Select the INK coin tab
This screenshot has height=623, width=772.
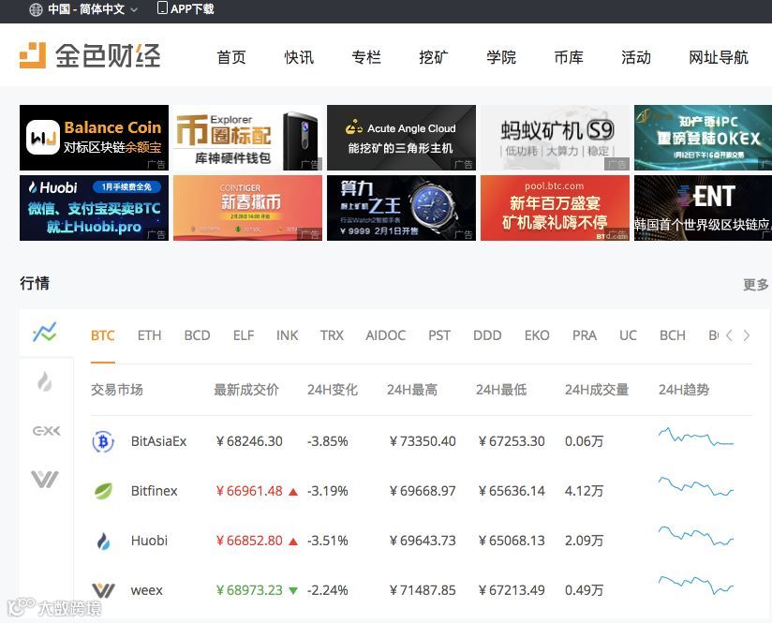point(287,336)
